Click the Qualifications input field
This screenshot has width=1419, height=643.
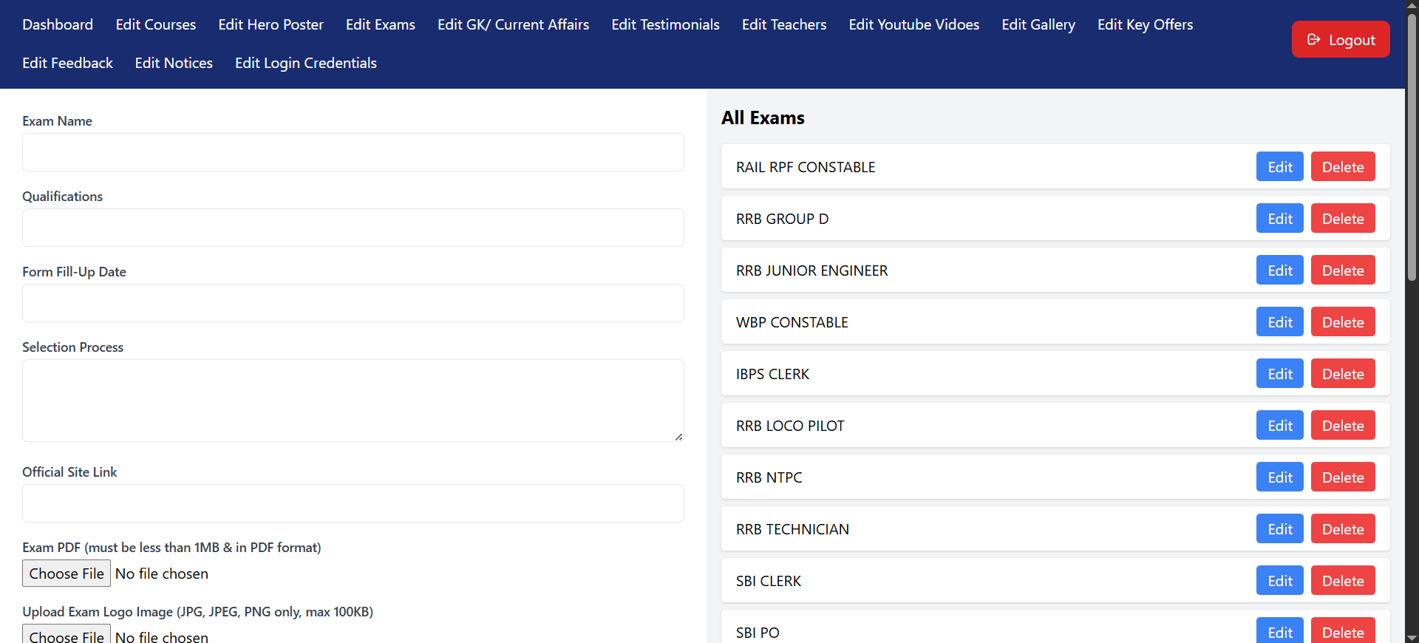point(353,228)
